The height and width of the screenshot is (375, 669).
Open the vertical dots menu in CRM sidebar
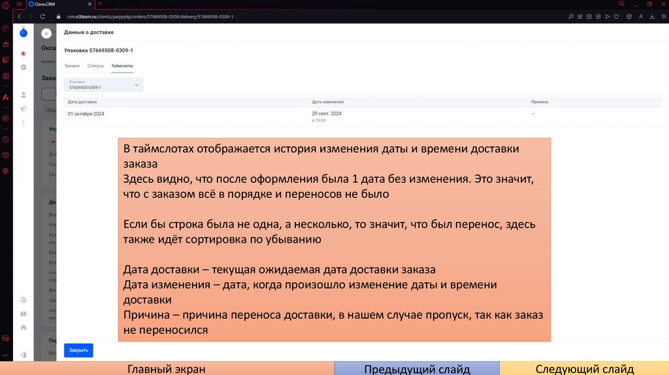click(x=24, y=123)
